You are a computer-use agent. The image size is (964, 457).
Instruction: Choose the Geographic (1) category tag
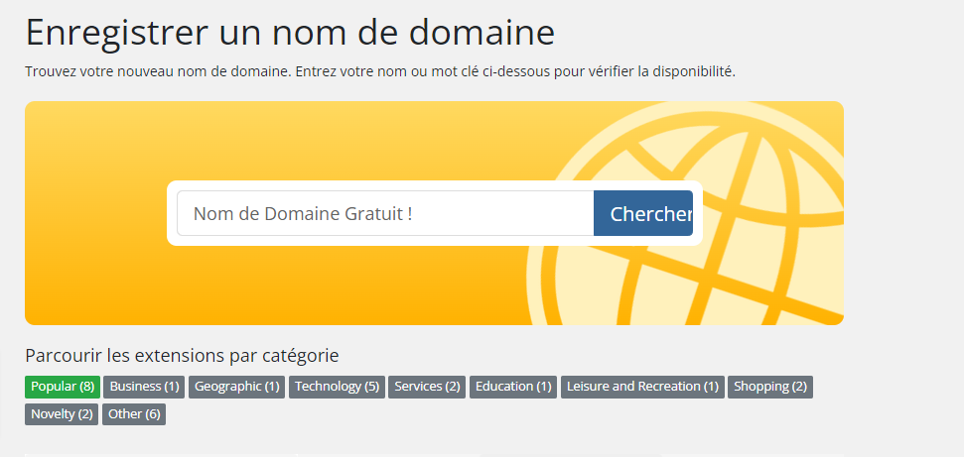coord(236,387)
